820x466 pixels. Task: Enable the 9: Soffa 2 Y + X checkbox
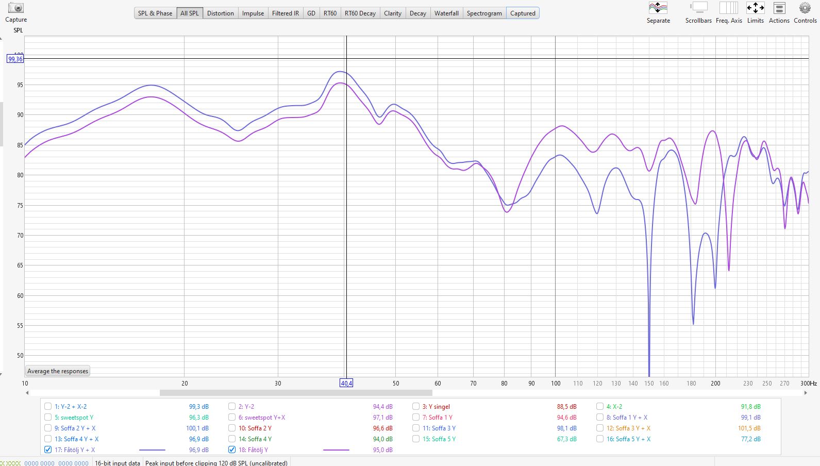(48, 428)
